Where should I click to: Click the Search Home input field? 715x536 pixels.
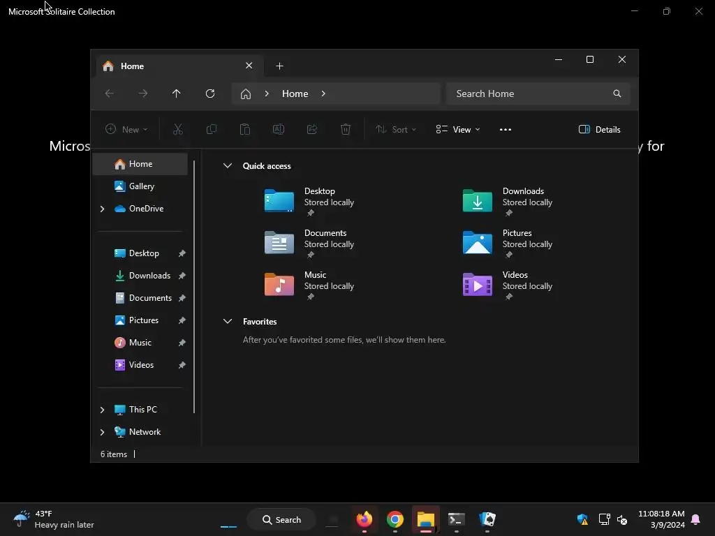point(538,94)
